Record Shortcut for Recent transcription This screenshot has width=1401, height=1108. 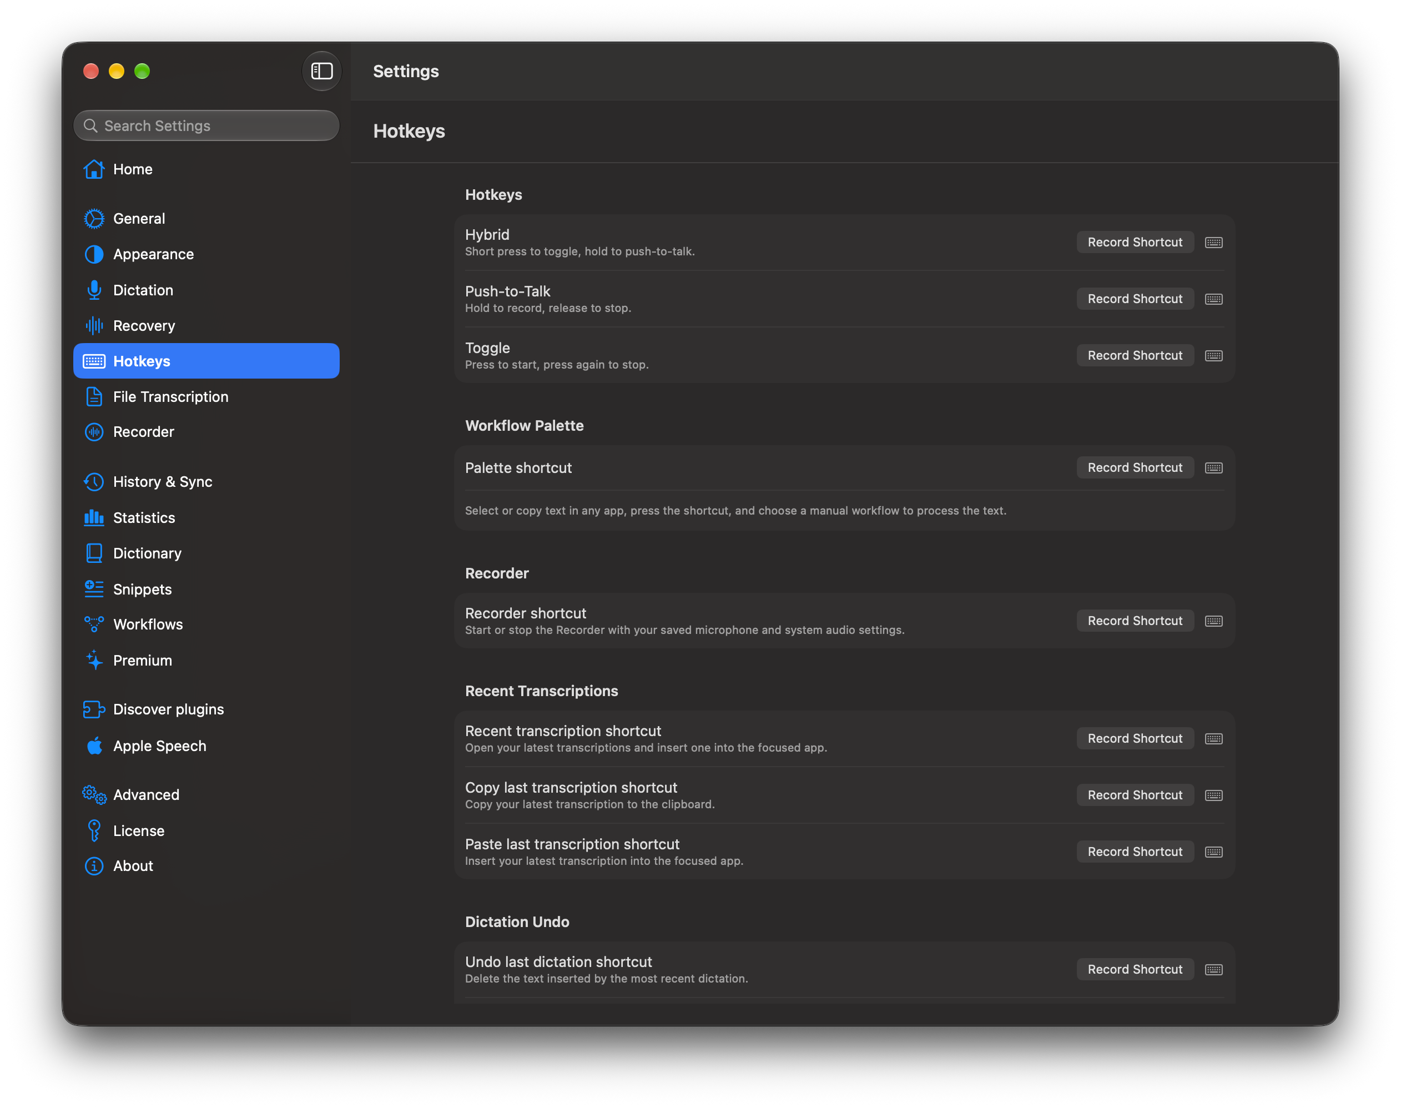pos(1135,738)
